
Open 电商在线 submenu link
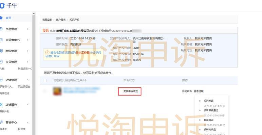(5, 93)
